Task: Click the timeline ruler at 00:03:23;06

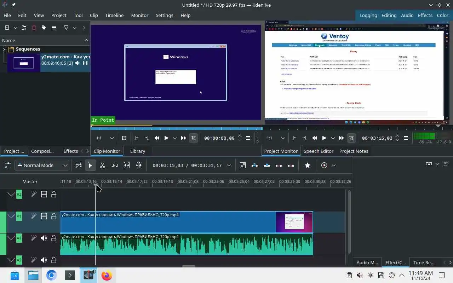Action: coord(214,181)
